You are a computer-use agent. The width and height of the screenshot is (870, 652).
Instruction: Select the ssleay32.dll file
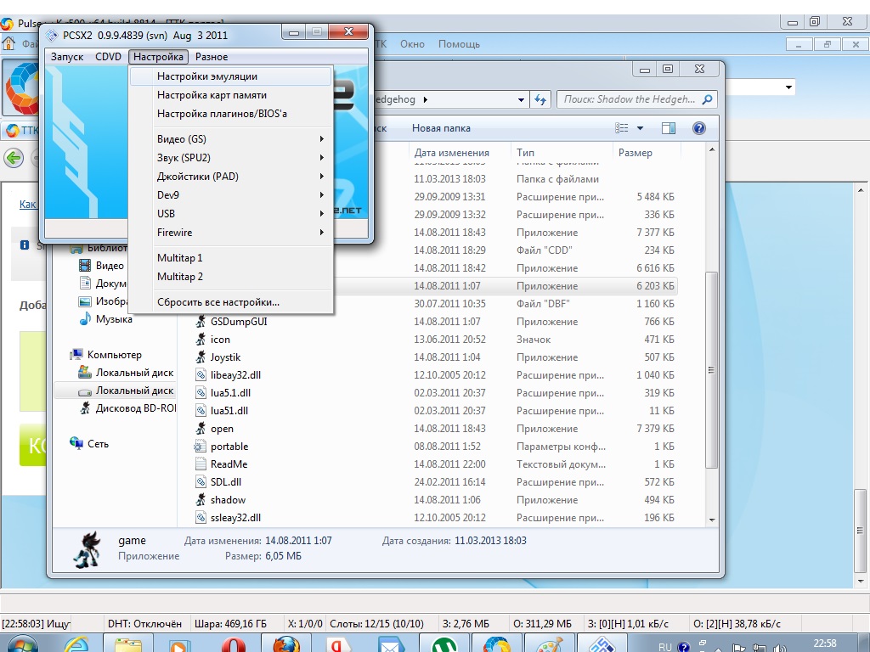pos(235,518)
